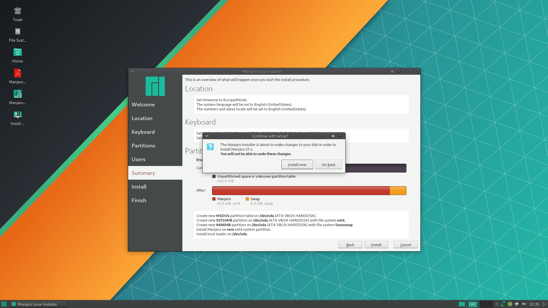Click the Install button in installer
This screenshot has height=308, width=548.
(376, 245)
